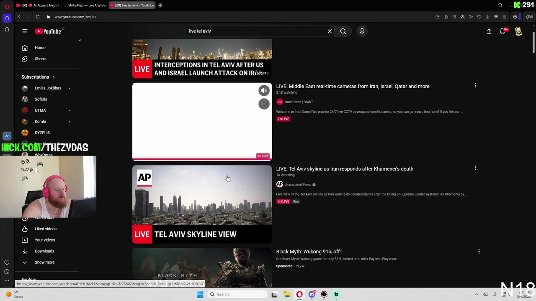This screenshot has height=301, width=536.
Task: Open the AP Tel Aviv skyline thumbnail
Action: [202, 204]
